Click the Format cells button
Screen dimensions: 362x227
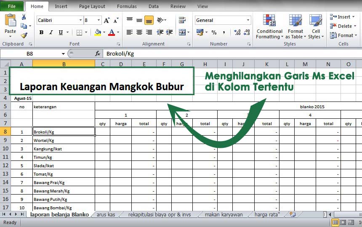click(x=343, y=35)
